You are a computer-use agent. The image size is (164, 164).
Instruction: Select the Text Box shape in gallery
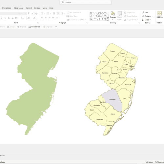coord(91,13)
